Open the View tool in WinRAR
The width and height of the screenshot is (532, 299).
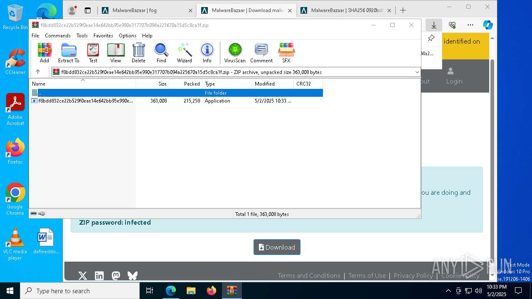(x=116, y=53)
